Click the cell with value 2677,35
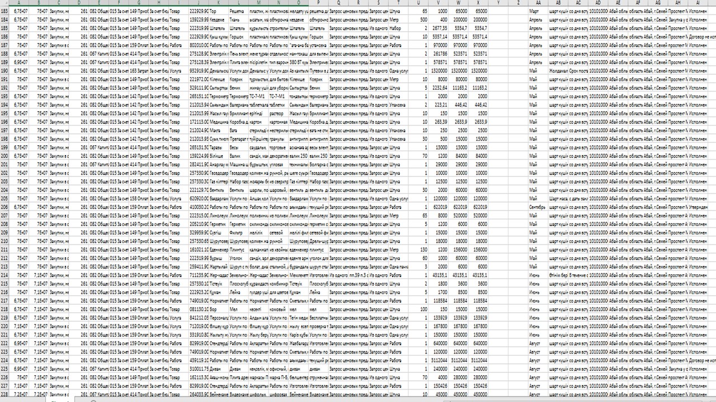The height and width of the screenshot is (402, 716). point(438,28)
